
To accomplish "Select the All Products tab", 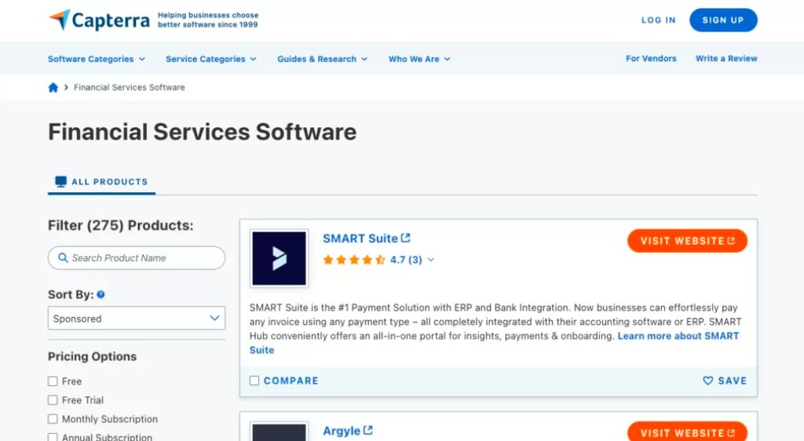I will (101, 182).
